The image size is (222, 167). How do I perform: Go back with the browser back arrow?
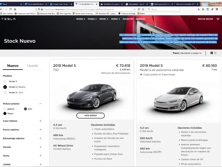1,9
